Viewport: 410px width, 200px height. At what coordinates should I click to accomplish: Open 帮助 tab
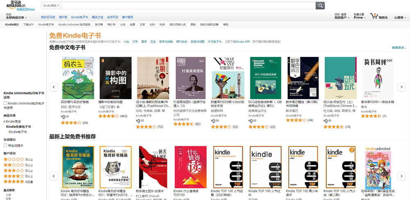pyautogui.click(x=225, y=25)
